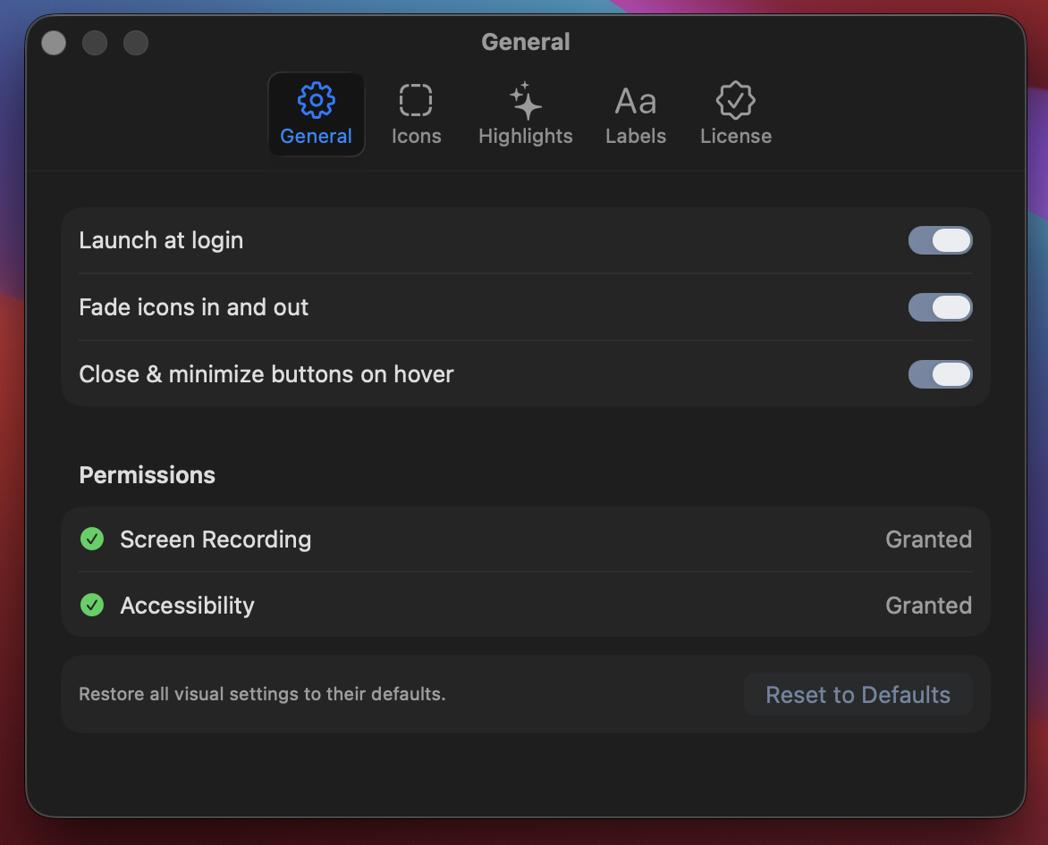The height and width of the screenshot is (845, 1048).
Task: Click the Launch at login label
Action: [161, 240]
